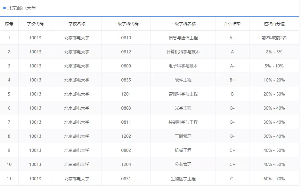Click the 学校名称 column header
The height and width of the screenshot is (186, 301).
coord(77,24)
